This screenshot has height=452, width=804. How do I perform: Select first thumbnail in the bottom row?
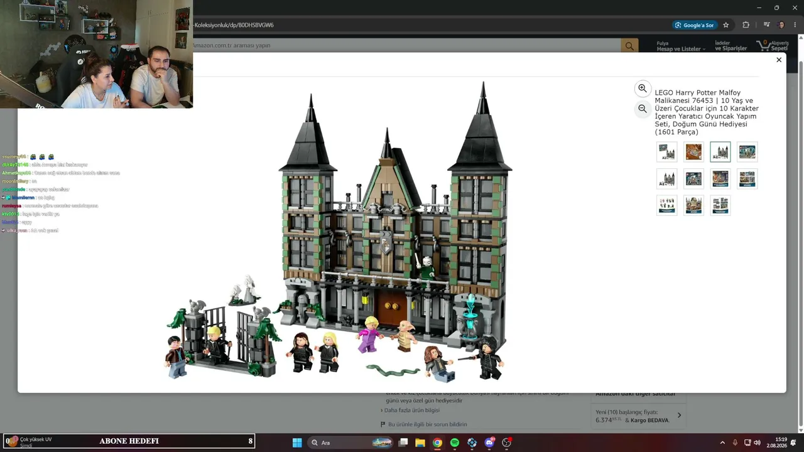click(667, 205)
